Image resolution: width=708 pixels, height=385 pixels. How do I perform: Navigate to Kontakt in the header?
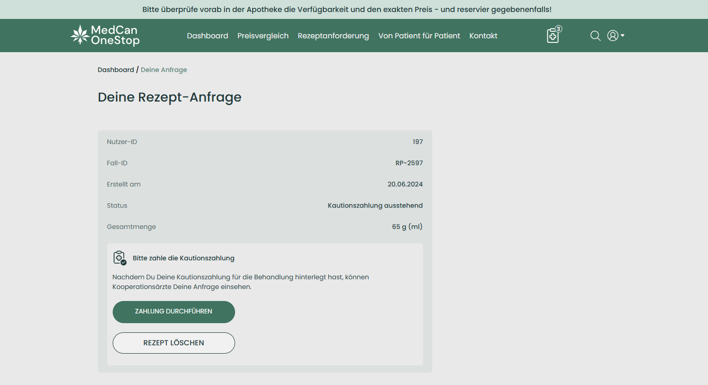click(483, 36)
